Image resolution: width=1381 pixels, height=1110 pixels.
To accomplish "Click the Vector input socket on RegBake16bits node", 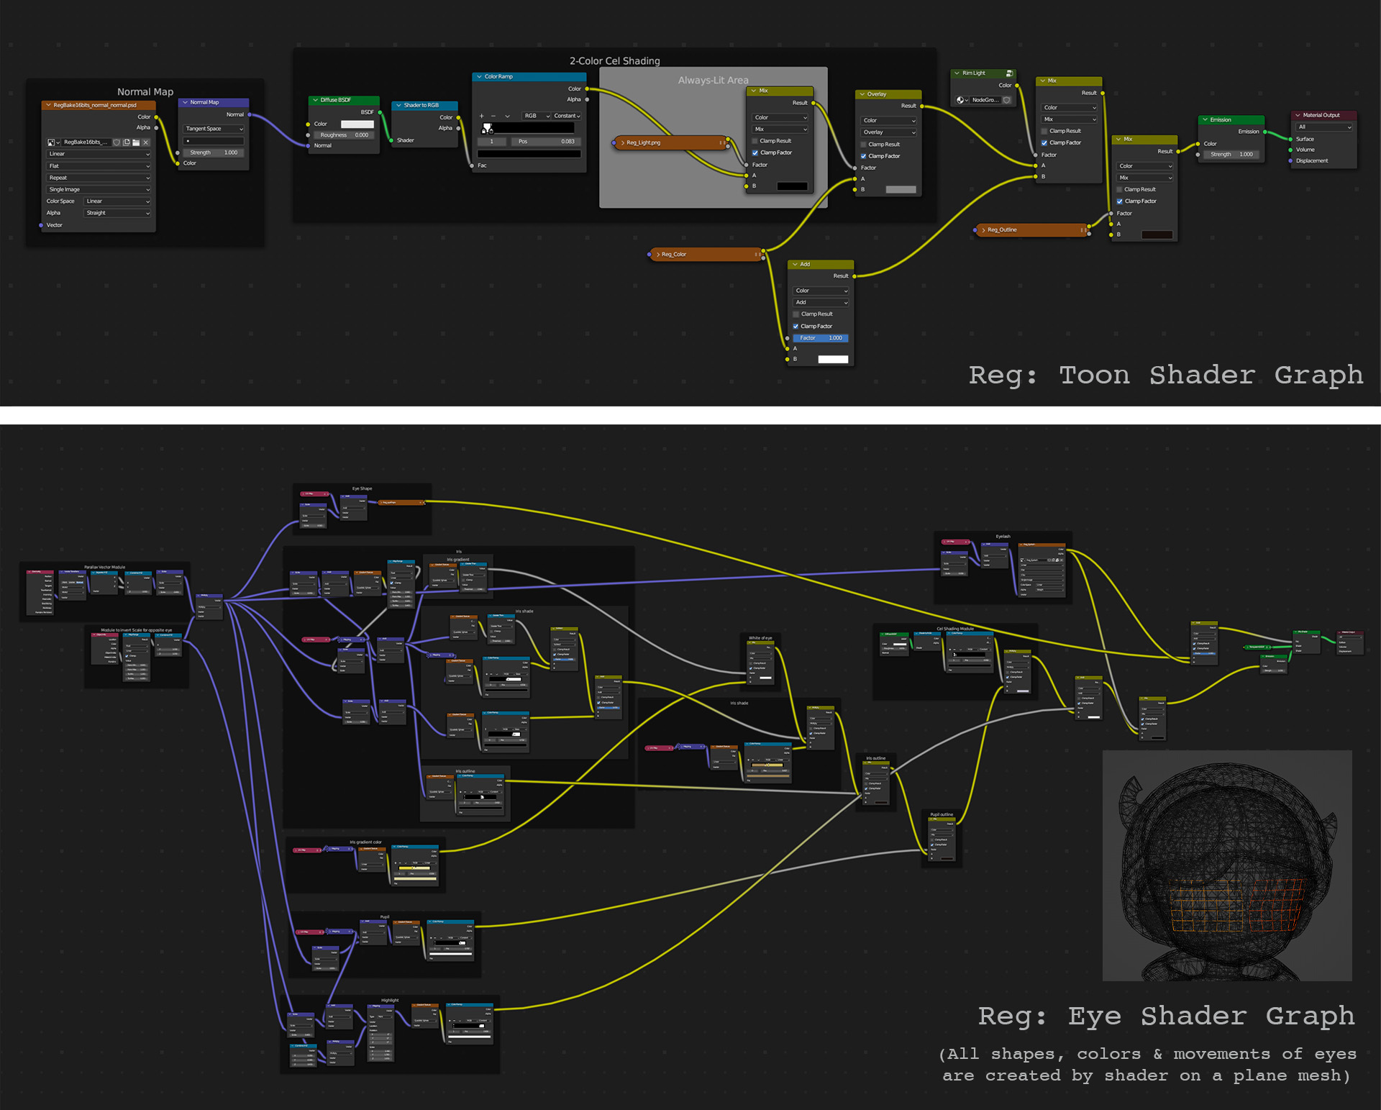I will click(x=41, y=225).
